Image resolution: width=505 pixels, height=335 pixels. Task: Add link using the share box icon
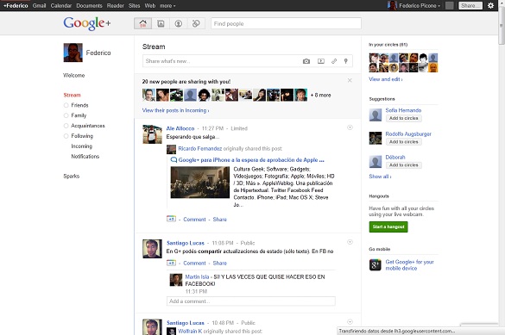pos(334,61)
